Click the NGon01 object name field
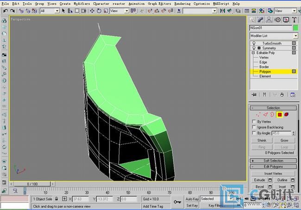This screenshot has height=210, width=301. pos(270,28)
